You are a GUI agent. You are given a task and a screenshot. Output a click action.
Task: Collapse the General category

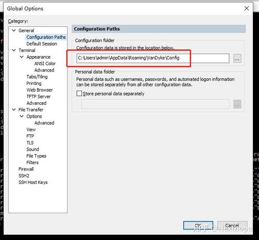14,30
